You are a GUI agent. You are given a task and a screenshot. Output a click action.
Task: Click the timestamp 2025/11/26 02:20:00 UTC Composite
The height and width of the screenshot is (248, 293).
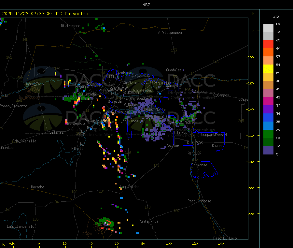pos(45,14)
